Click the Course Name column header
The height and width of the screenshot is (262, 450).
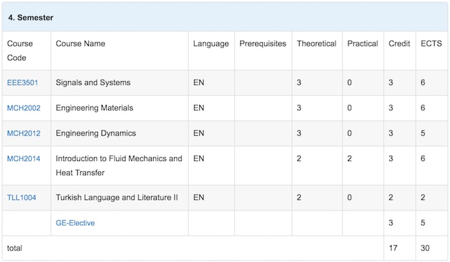coord(80,44)
